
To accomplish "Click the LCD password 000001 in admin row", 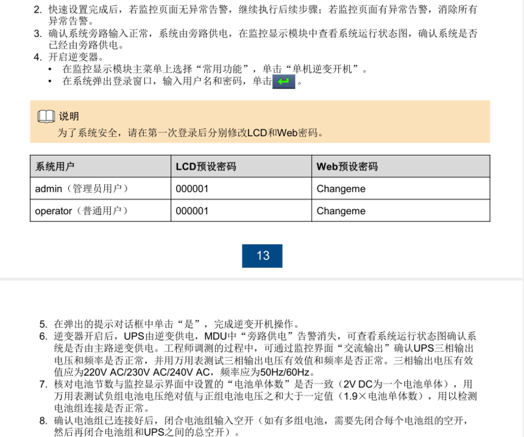I will tap(192, 189).
